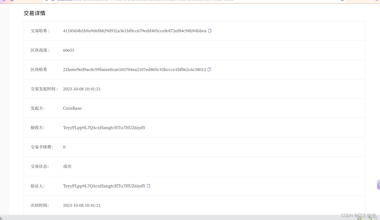Viewport: 380px width, 220px height.
Task: Click the 接收方 label
Action: point(38,128)
